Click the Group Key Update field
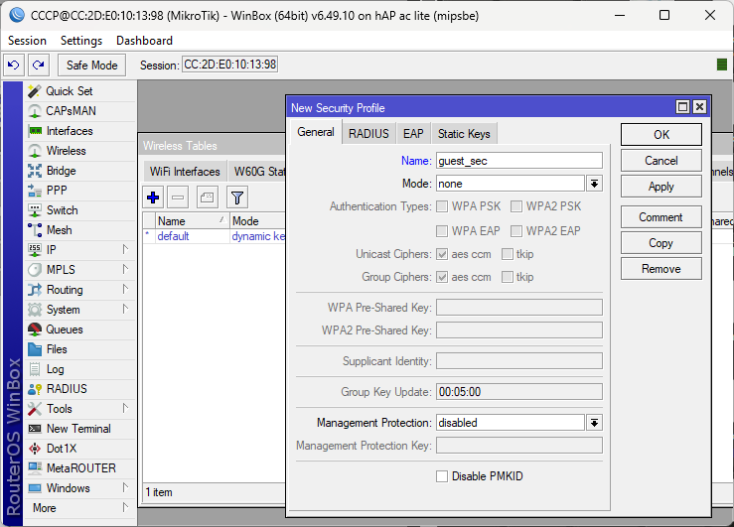734x527 pixels. [519, 392]
